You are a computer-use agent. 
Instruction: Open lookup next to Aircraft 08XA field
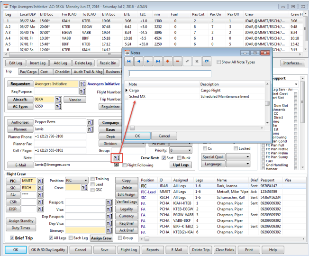(58, 100)
